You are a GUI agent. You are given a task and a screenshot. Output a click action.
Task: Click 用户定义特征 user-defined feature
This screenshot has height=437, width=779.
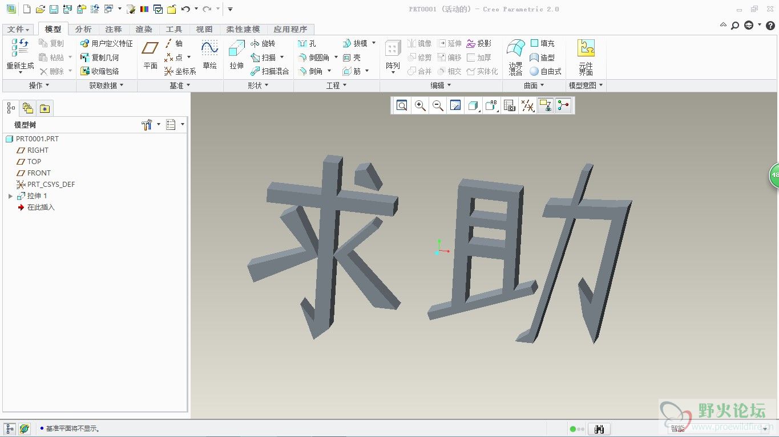106,43
